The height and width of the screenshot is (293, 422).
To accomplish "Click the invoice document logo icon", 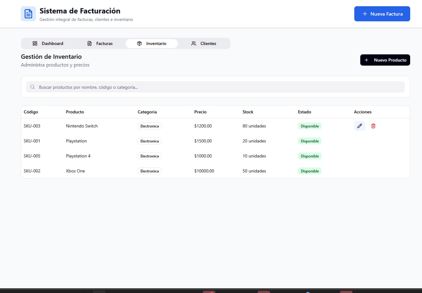I will [x=28, y=14].
